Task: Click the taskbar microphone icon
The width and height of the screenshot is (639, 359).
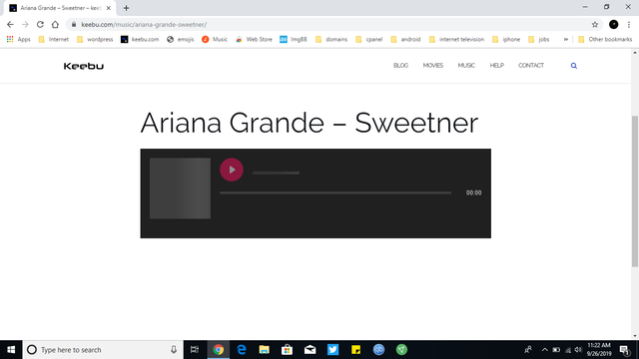Action: pos(174,350)
